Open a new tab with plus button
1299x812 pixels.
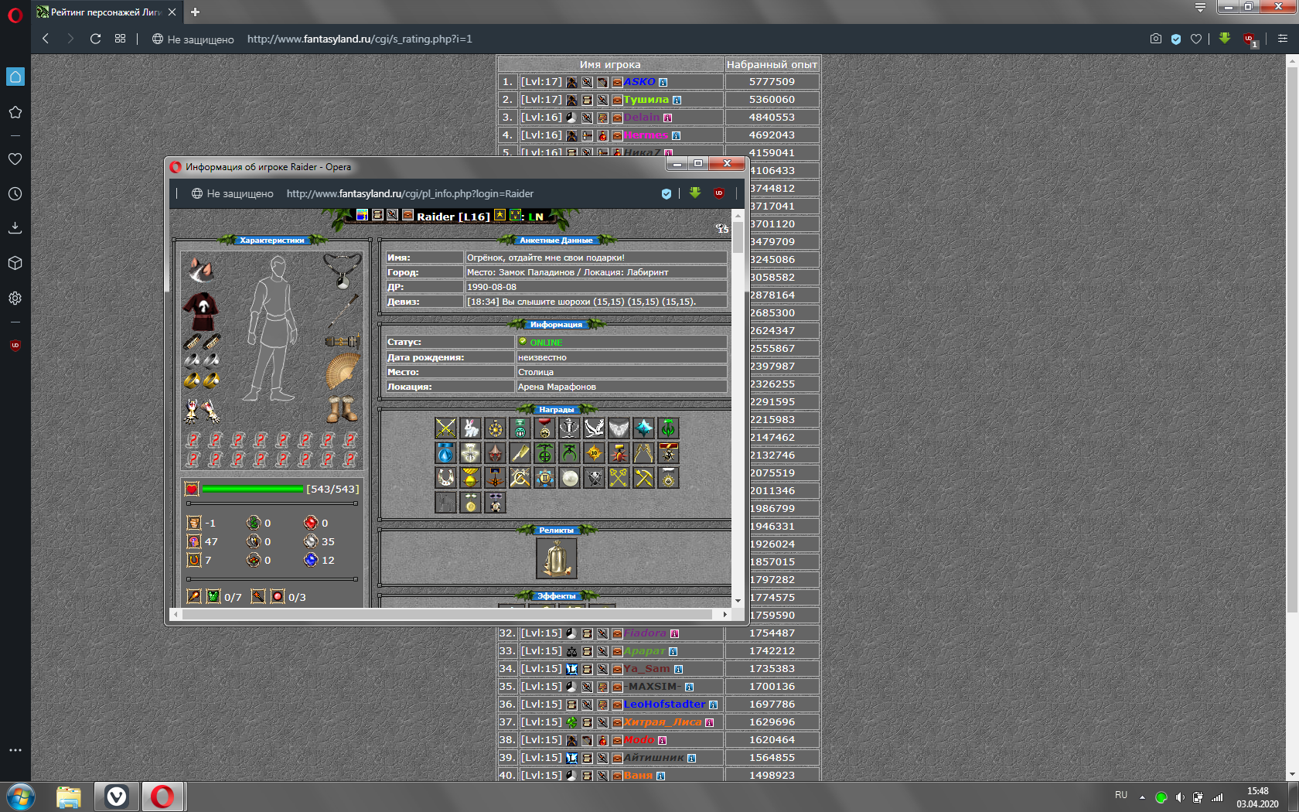coord(195,12)
